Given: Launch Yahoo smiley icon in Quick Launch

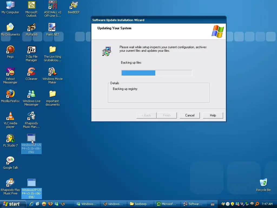Looking at the screenshot, I should coord(44,204).
